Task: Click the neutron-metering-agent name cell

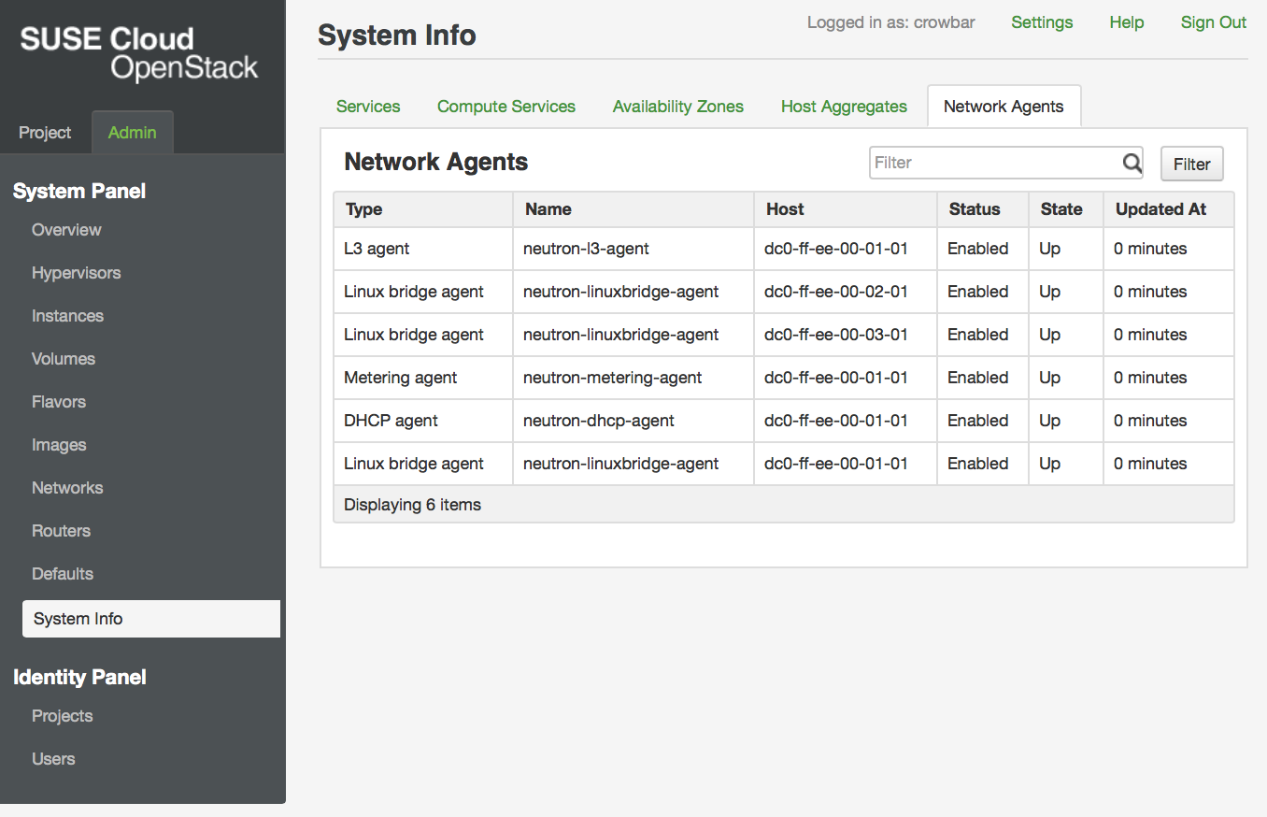Action: point(633,378)
